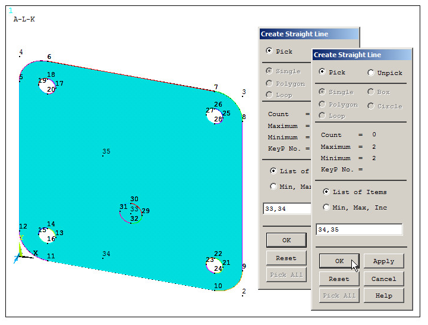Viewport: 428px width, 325px height.
Task: Click the top-left hole near keypoint 20
Action: (47, 86)
